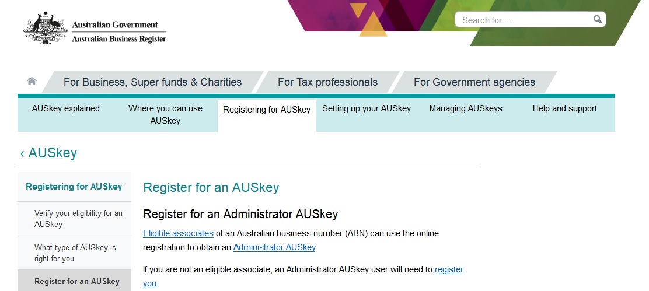Click the search magnifier icon
The image size is (649, 291).
(x=597, y=20)
